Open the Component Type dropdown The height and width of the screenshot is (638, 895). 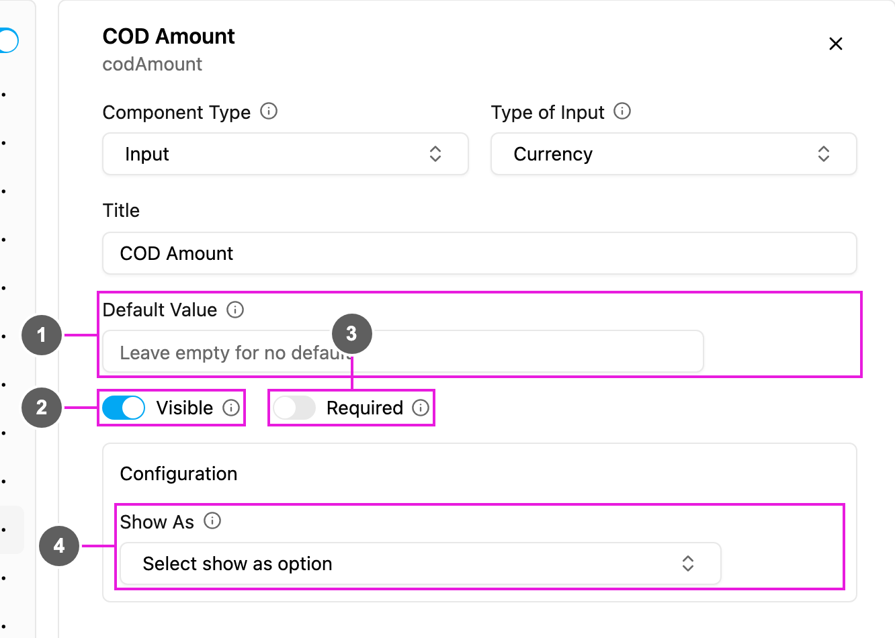tap(286, 154)
